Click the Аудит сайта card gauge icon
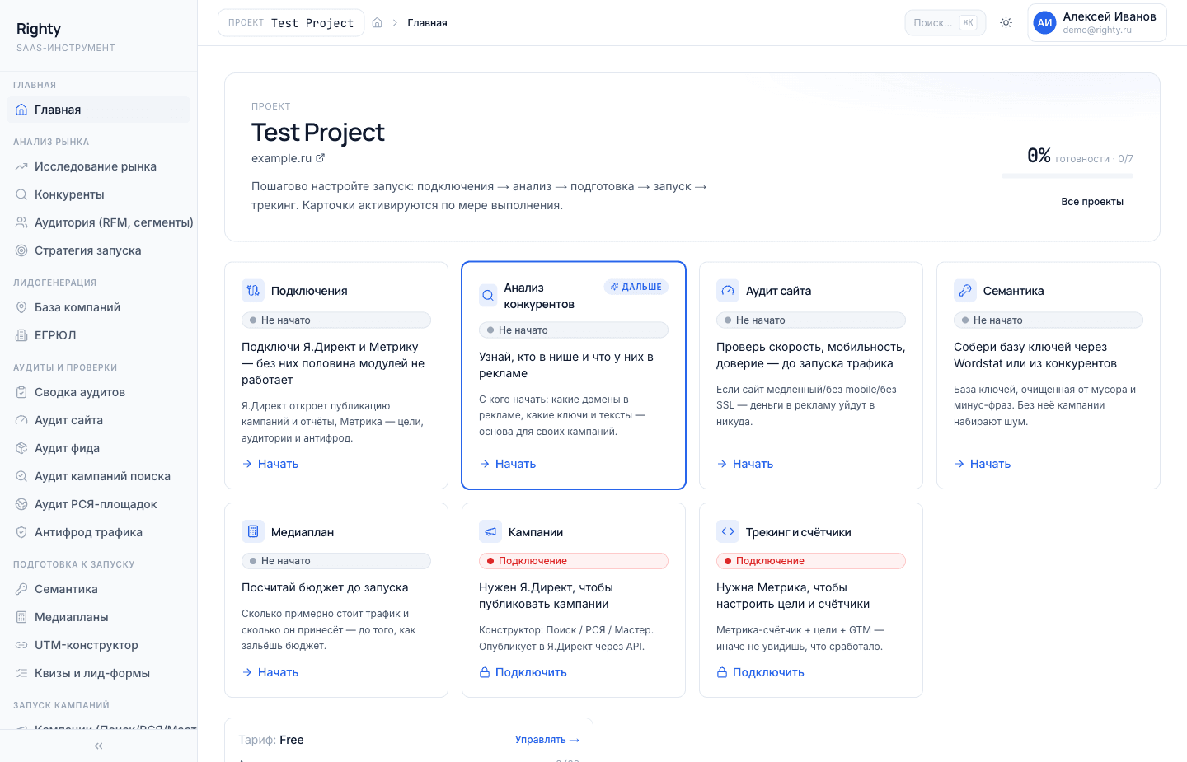Image resolution: width=1187 pixels, height=762 pixels. [x=728, y=291]
